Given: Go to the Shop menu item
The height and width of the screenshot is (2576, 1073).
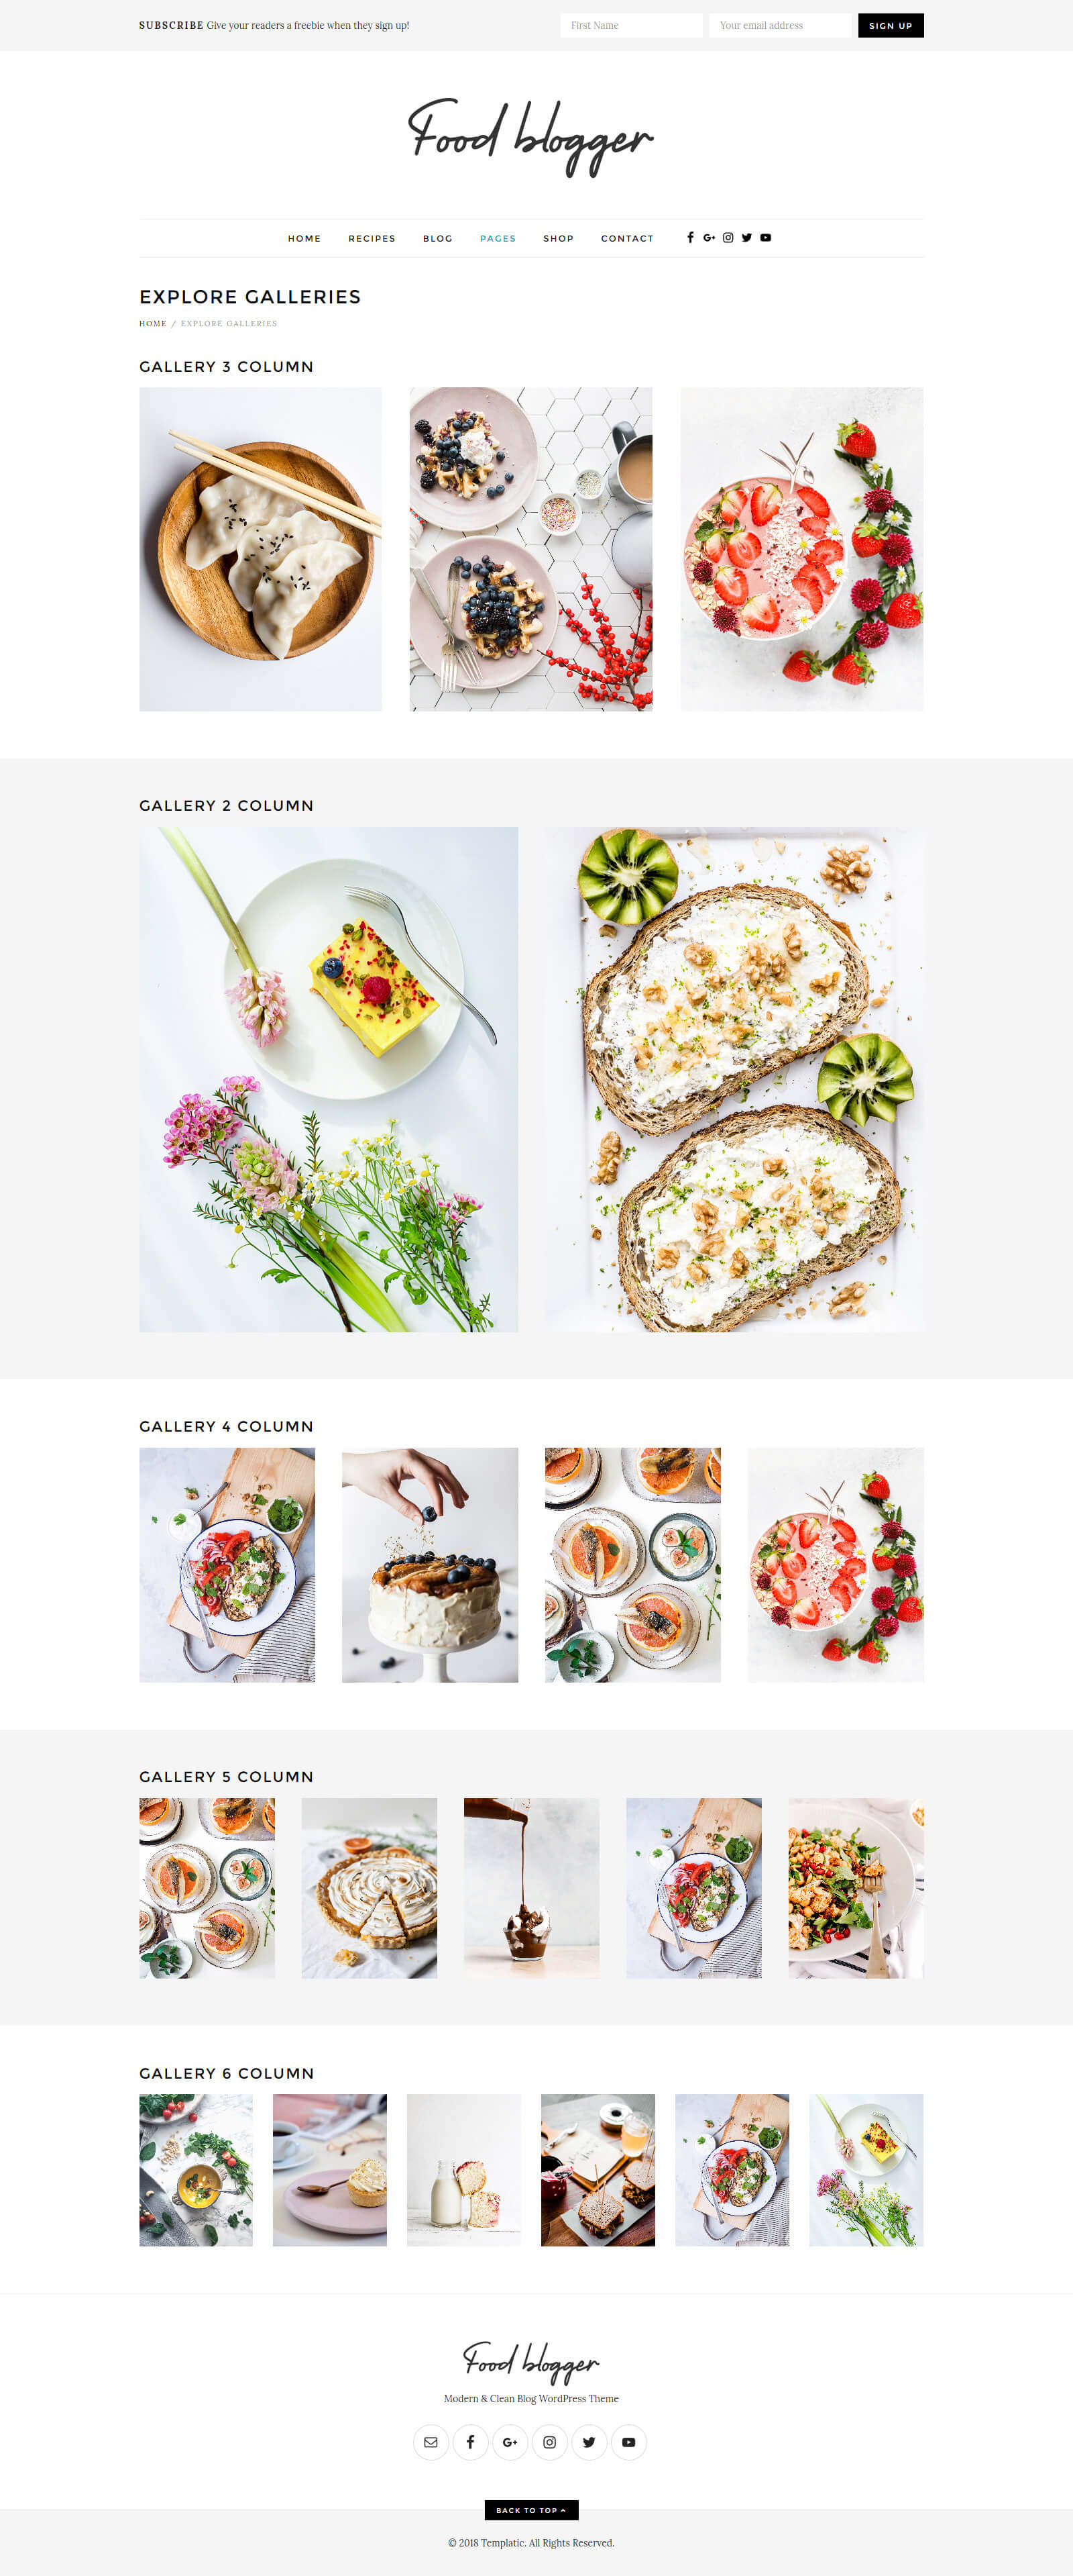Looking at the screenshot, I should coord(559,239).
